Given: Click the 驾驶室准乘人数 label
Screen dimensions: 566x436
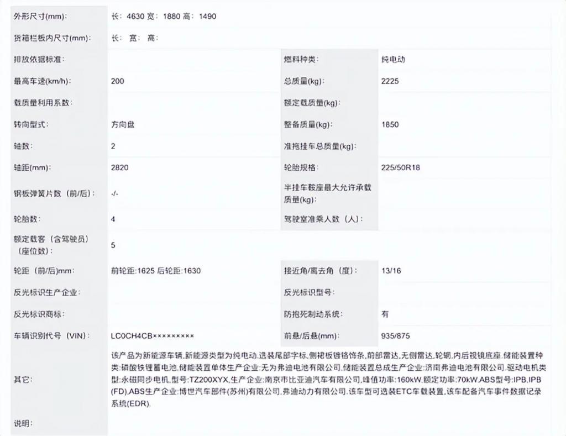Looking at the screenshot, I should (x=323, y=219).
